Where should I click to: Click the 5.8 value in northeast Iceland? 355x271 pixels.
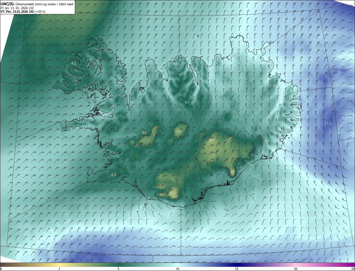pyautogui.click(x=272, y=86)
